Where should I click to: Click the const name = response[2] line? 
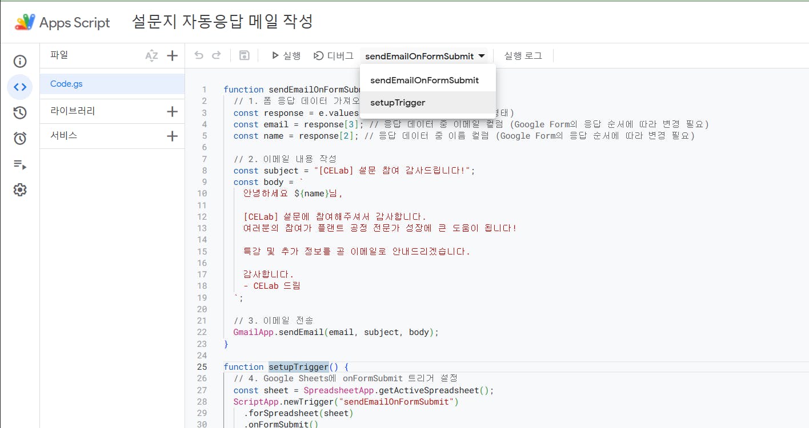[464, 136]
